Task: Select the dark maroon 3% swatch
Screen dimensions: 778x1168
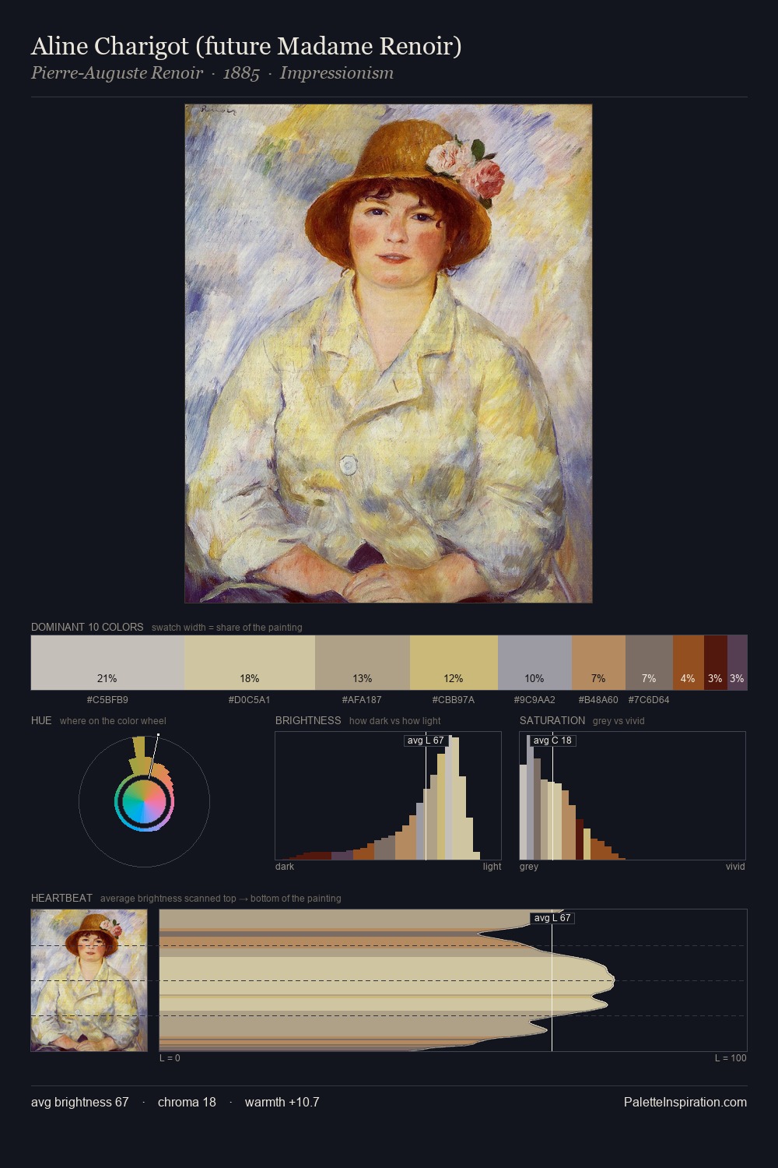Action: 716,663
